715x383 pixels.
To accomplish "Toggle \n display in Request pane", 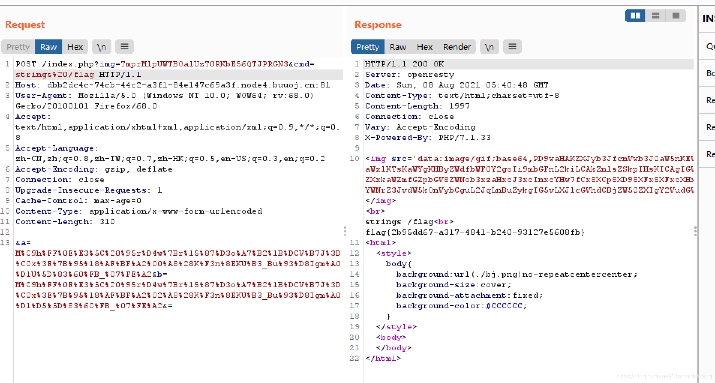I will [x=101, y=47].
